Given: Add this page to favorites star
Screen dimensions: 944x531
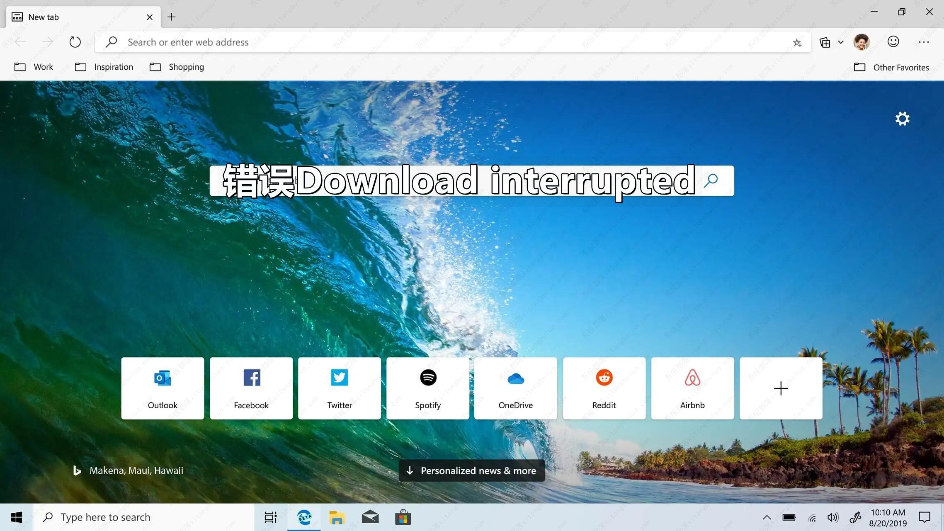Looking at the screenshot, I should [797, 42].
